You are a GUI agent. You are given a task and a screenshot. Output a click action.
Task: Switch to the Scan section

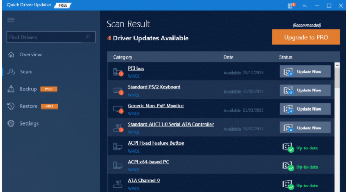click(26, 72)
